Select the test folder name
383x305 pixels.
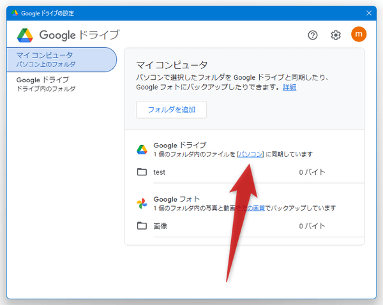[x=159, y=172]
